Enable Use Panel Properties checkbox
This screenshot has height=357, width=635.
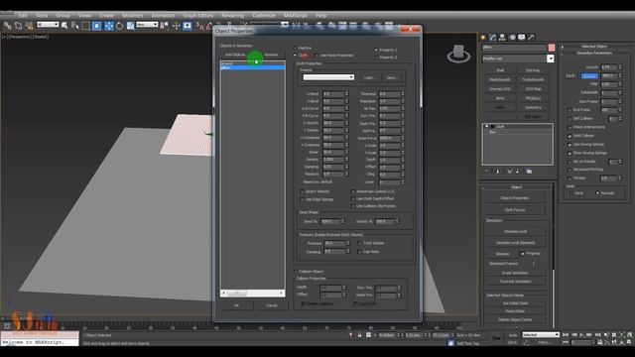tap(317, 56)
